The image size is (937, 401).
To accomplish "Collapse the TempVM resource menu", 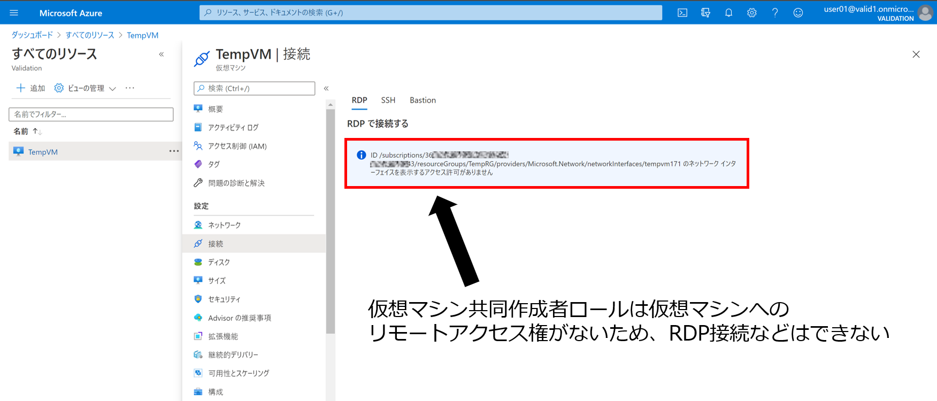I will 326,88.
